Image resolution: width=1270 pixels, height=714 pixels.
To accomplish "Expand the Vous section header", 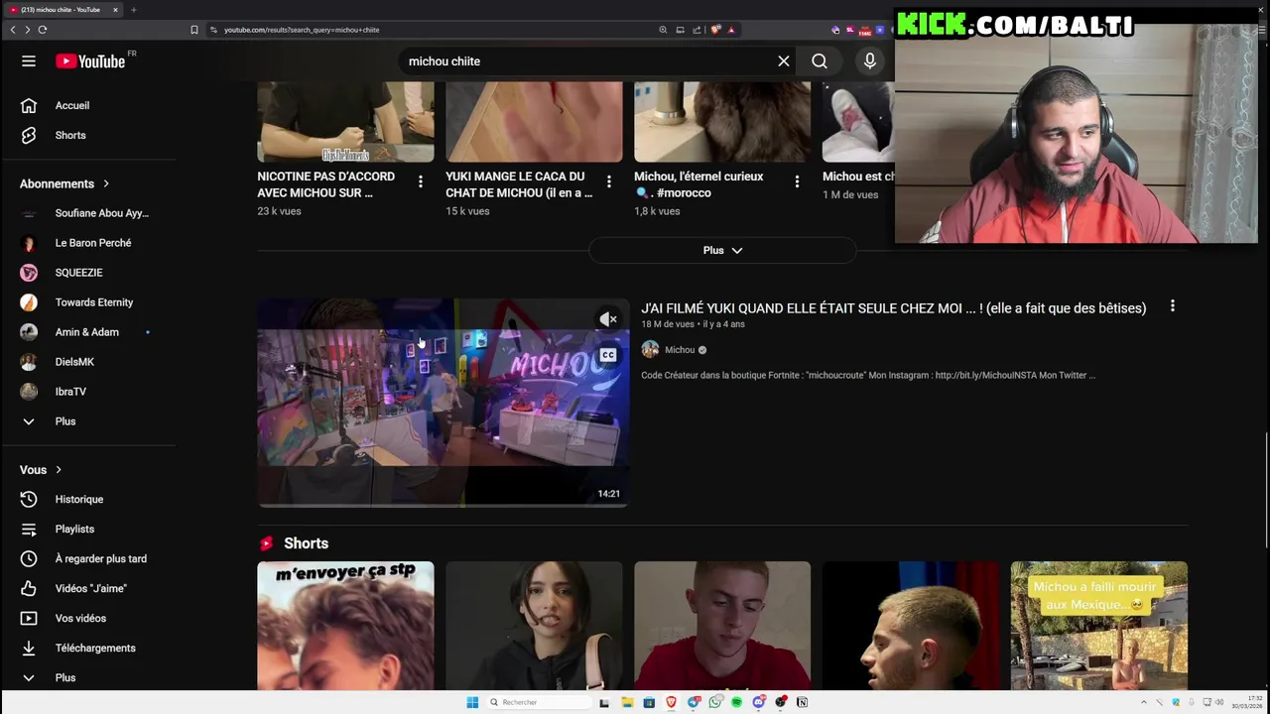I will (x=41, y=469).
